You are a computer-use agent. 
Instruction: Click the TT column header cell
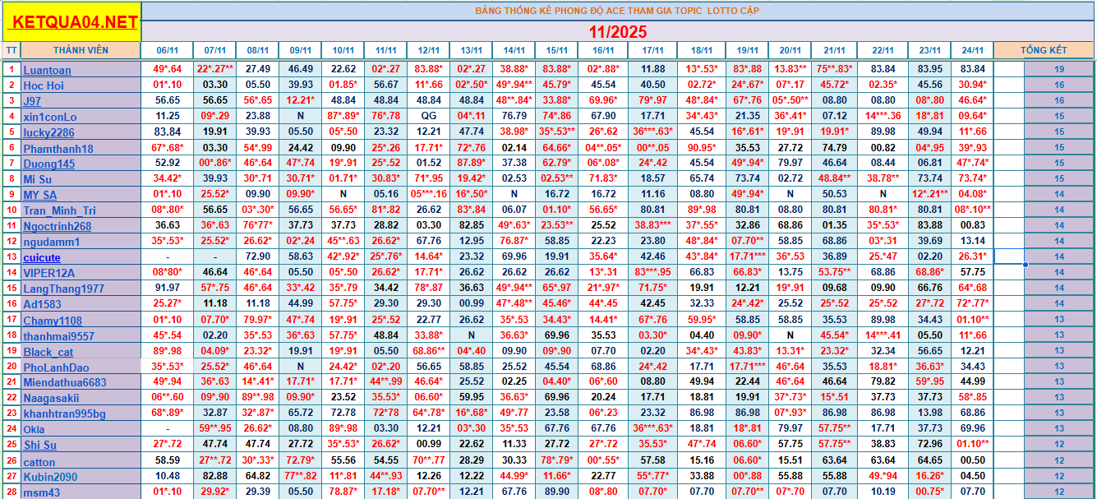click(x=12, y=50)
